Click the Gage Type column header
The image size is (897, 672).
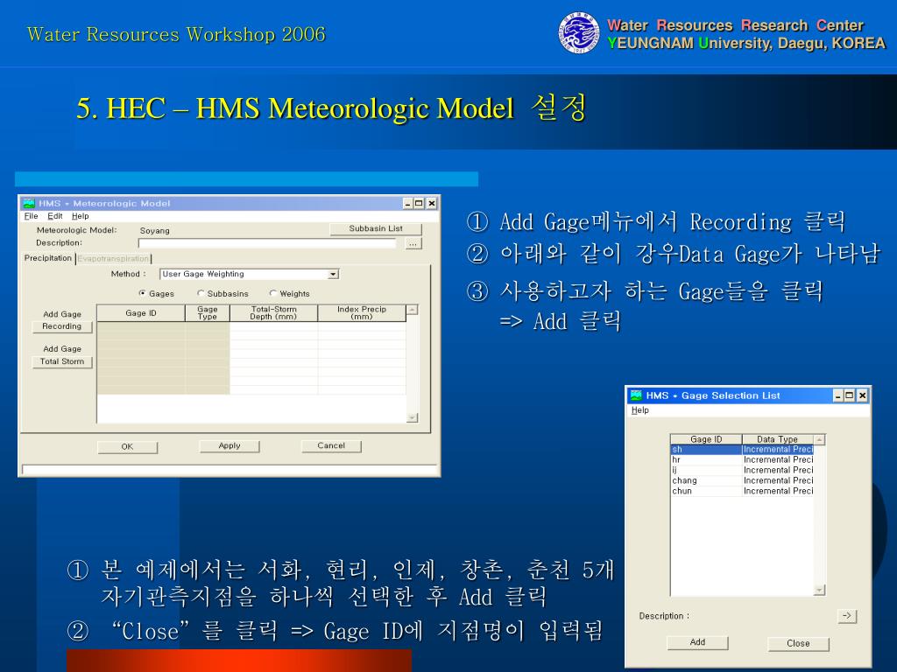(x=207, y=313)
